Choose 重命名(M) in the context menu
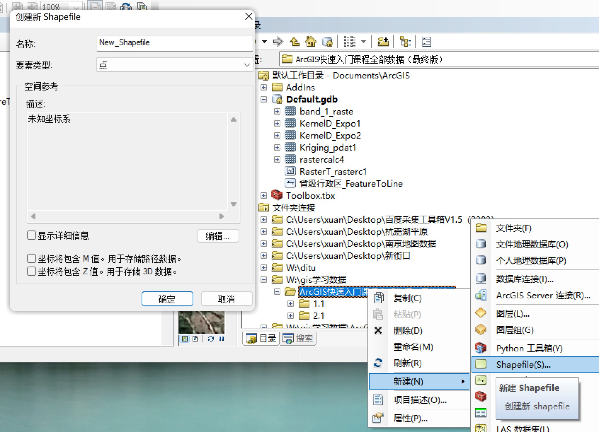This screenshot has width=599, height=432. pos(419,347)
